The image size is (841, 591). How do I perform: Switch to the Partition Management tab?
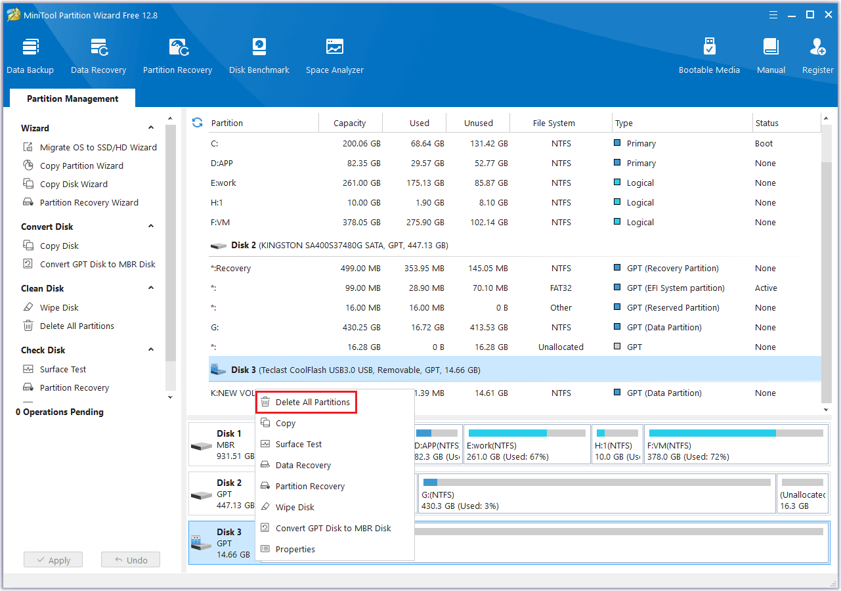click(73, 98)
